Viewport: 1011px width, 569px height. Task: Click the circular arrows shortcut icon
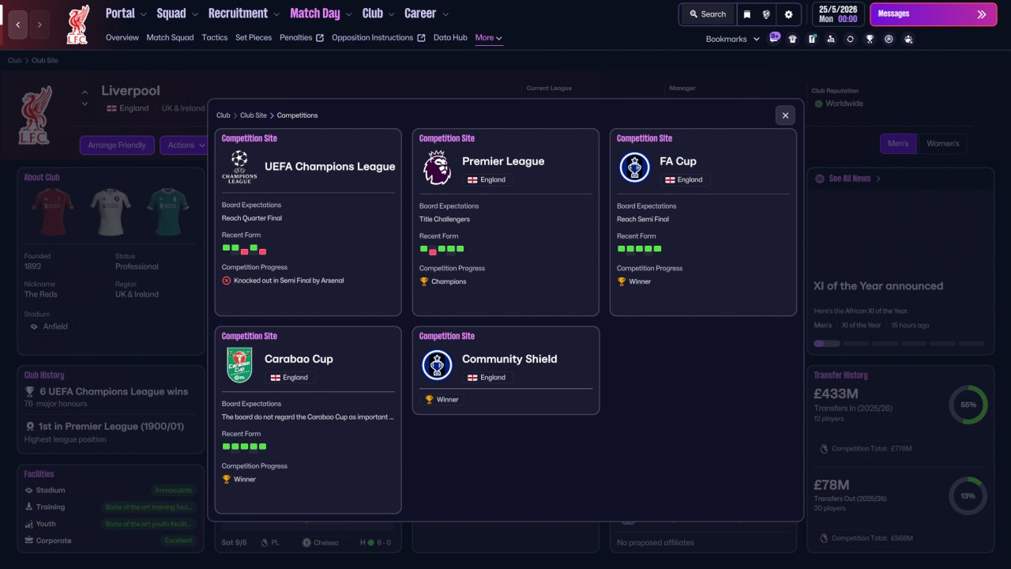click(x=850, y=39)
